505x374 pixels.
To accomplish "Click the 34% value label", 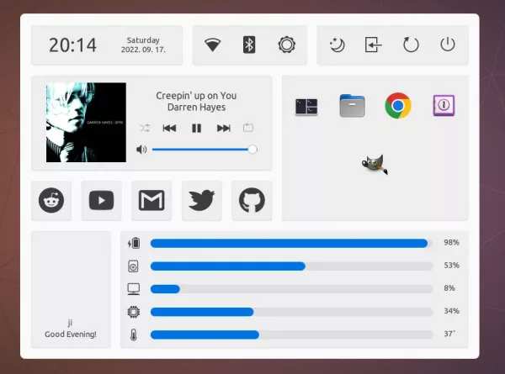I will click(x=451, y=311).
